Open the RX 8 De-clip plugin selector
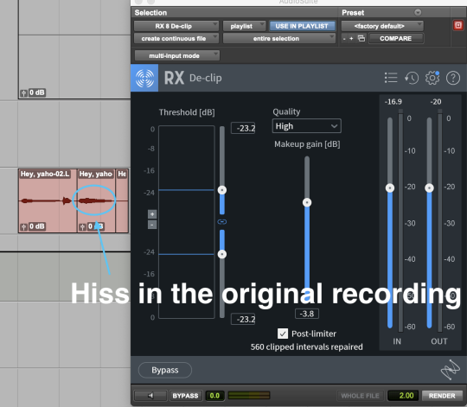 (x=176, y=26)
